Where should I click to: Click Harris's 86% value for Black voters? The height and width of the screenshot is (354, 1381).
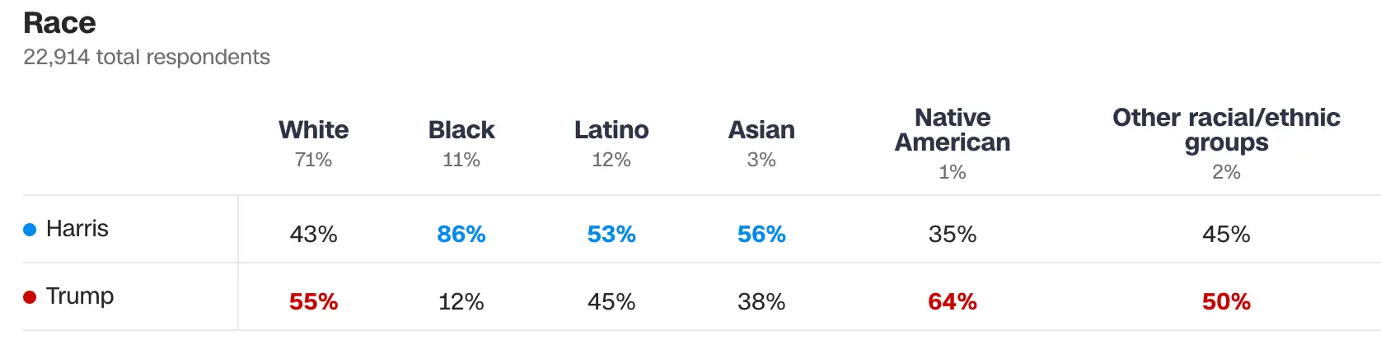pyautogui.click(x=461, y=235)
